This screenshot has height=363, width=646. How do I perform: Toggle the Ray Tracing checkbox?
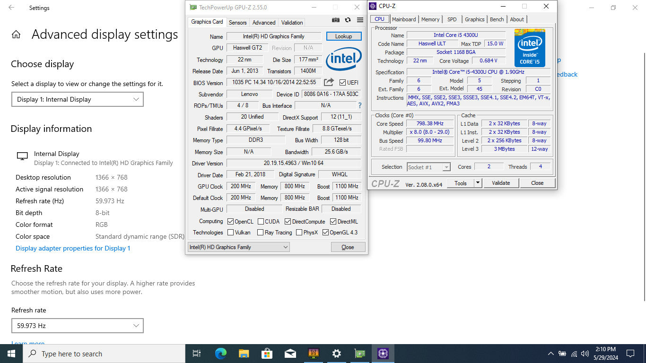coord(260,233)
